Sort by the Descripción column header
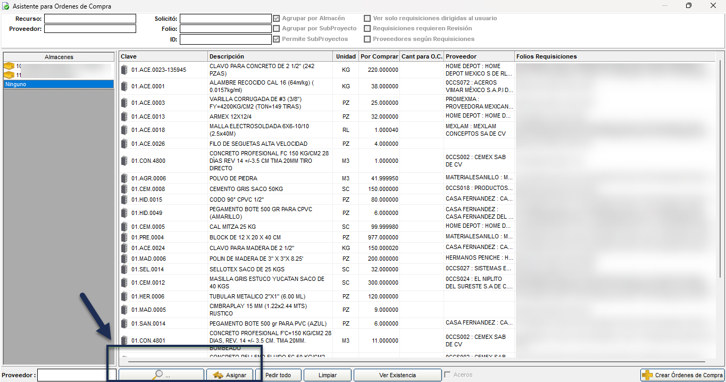726x382 pixels. (x=270, y=56)
